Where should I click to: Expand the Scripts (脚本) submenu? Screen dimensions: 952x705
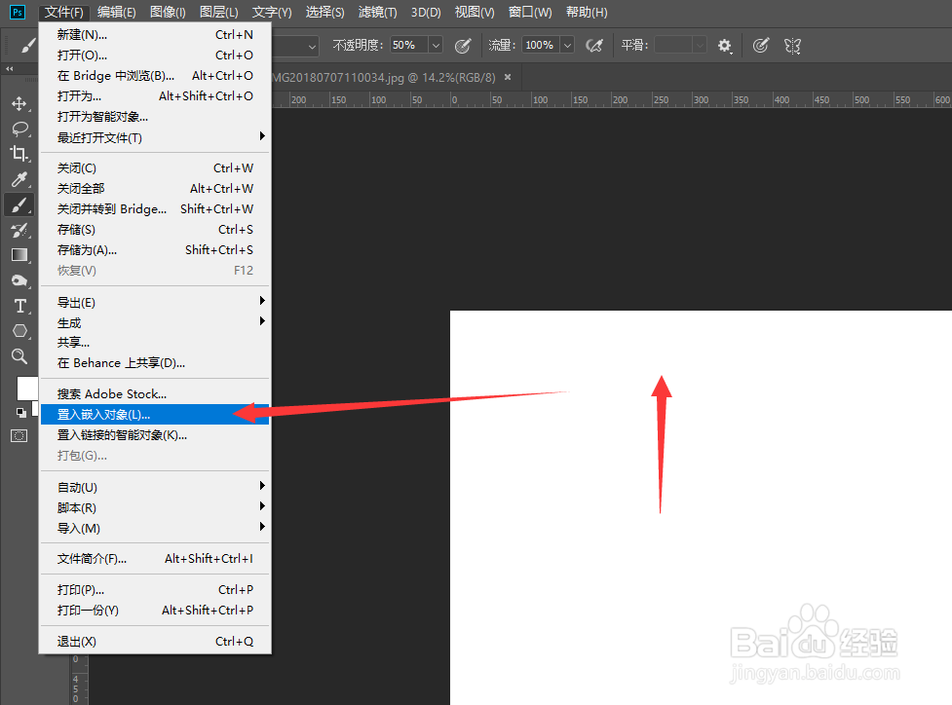(x=155, y=507)
